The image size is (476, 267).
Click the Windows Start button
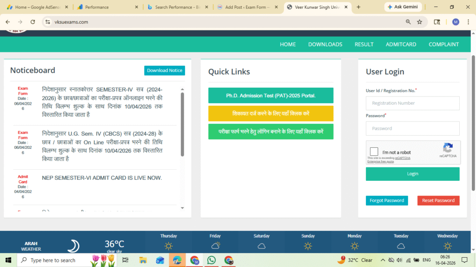[8, 260]
